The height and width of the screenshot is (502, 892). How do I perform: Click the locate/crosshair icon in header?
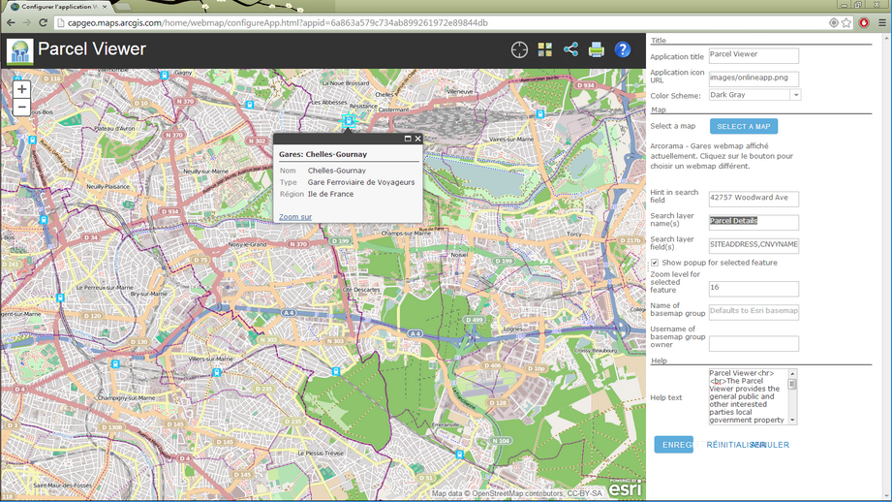coord(519,49)
